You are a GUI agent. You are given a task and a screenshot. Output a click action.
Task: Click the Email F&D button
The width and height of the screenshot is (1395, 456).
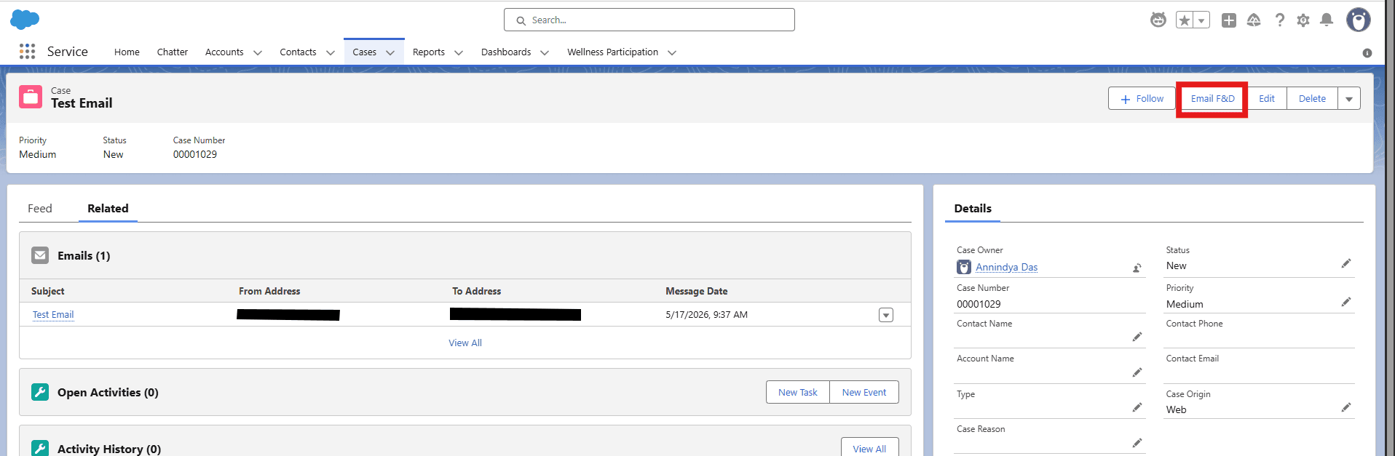(x=1213, y=98)
